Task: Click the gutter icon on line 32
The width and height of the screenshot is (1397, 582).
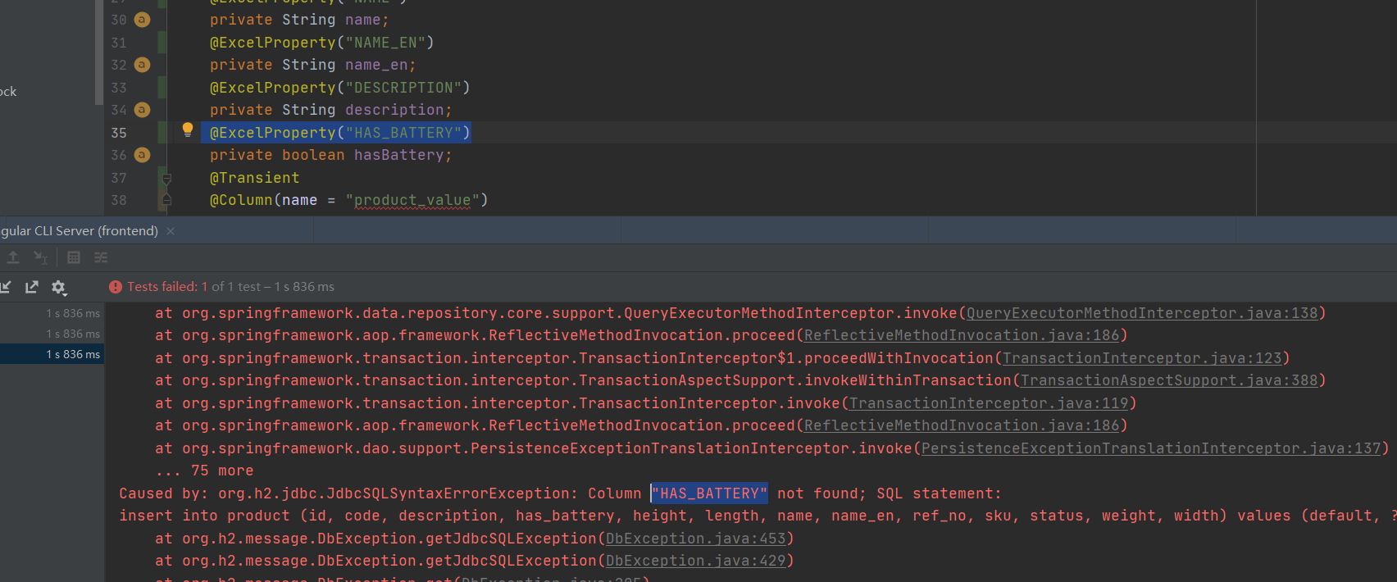Action: [142, 65]
